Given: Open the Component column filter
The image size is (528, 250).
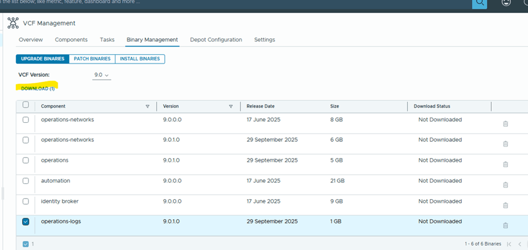Looking at the screenshot, I should click(147, 107).
